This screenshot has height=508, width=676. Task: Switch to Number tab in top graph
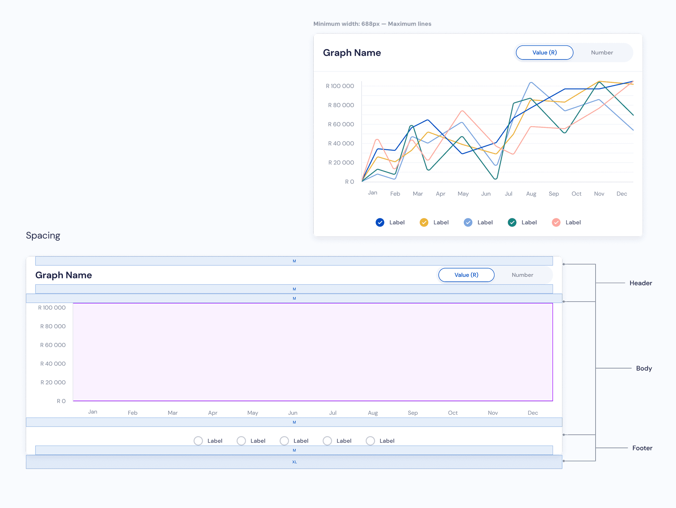pos(602,53)
